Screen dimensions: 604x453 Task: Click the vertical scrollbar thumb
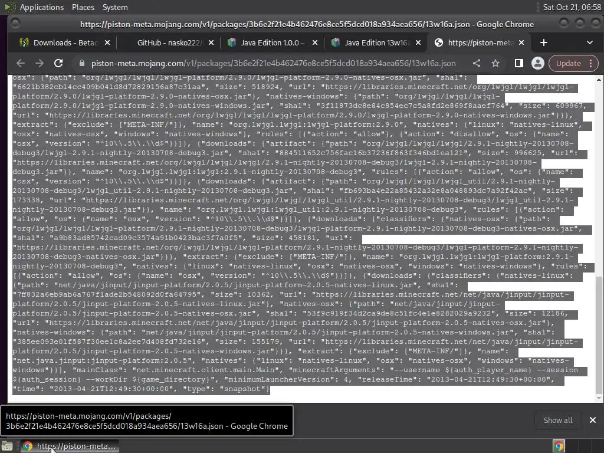[x=598, y=334]
